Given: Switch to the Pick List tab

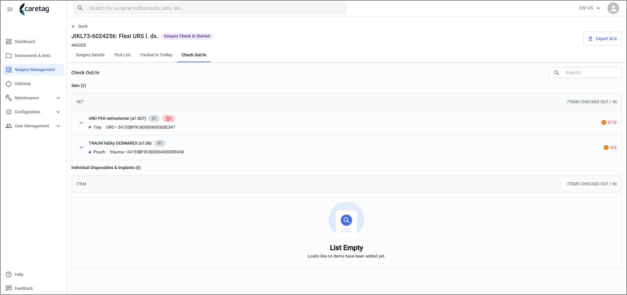Looking at the screenshot, I should 123,55.
